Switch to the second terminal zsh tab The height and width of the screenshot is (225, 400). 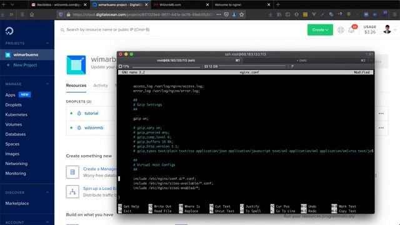(x=305, y=61)
